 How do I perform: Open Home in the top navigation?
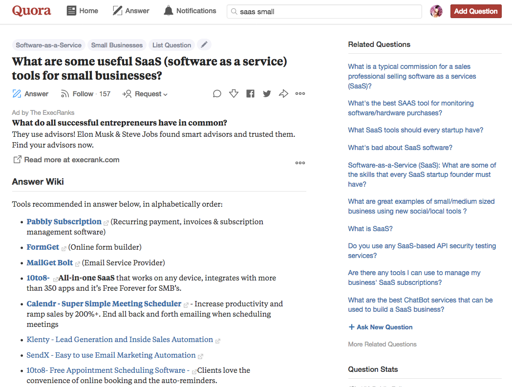coord(82,11)
